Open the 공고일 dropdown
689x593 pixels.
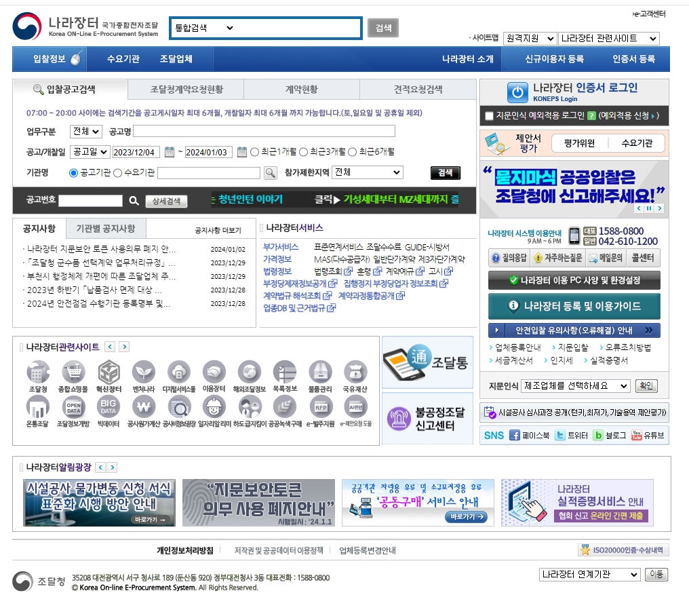[x=90, y=152]
